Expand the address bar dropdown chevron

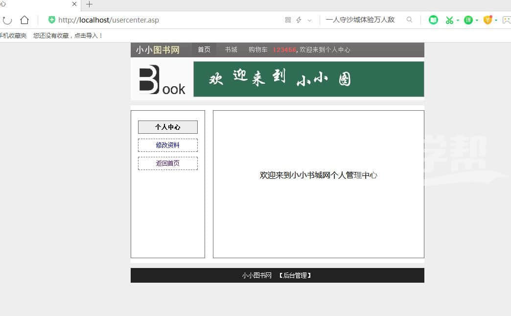click(x=309, y=20)
